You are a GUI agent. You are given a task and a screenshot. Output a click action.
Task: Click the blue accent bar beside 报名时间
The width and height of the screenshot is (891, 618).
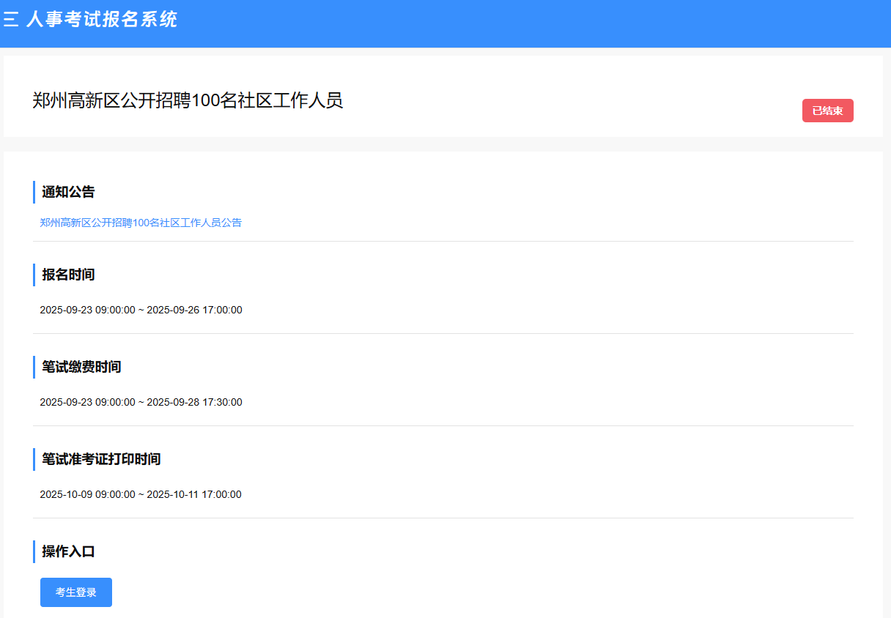point(34,275)
